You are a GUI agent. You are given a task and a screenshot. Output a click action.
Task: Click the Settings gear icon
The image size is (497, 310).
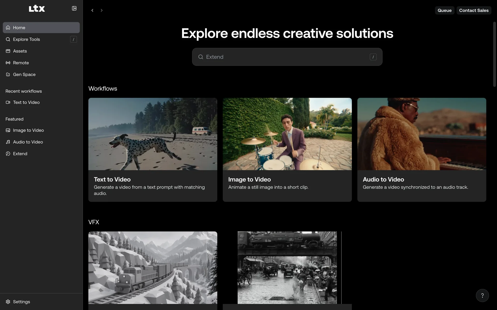click(x=8, y=302)
